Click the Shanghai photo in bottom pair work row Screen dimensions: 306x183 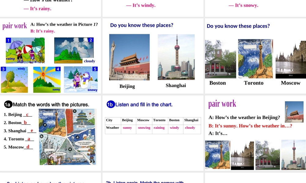tap(293, 155)
